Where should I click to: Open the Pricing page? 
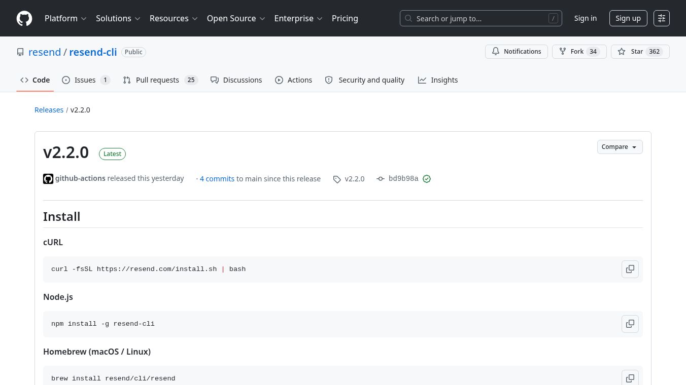[345, 18]
